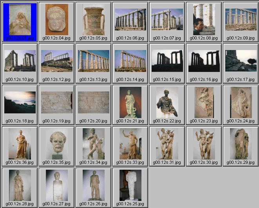This screenshot has width=259, height=208.
Task: Click temple ruins thumbnail g00.12s.06.jpg
Action: 130,20
